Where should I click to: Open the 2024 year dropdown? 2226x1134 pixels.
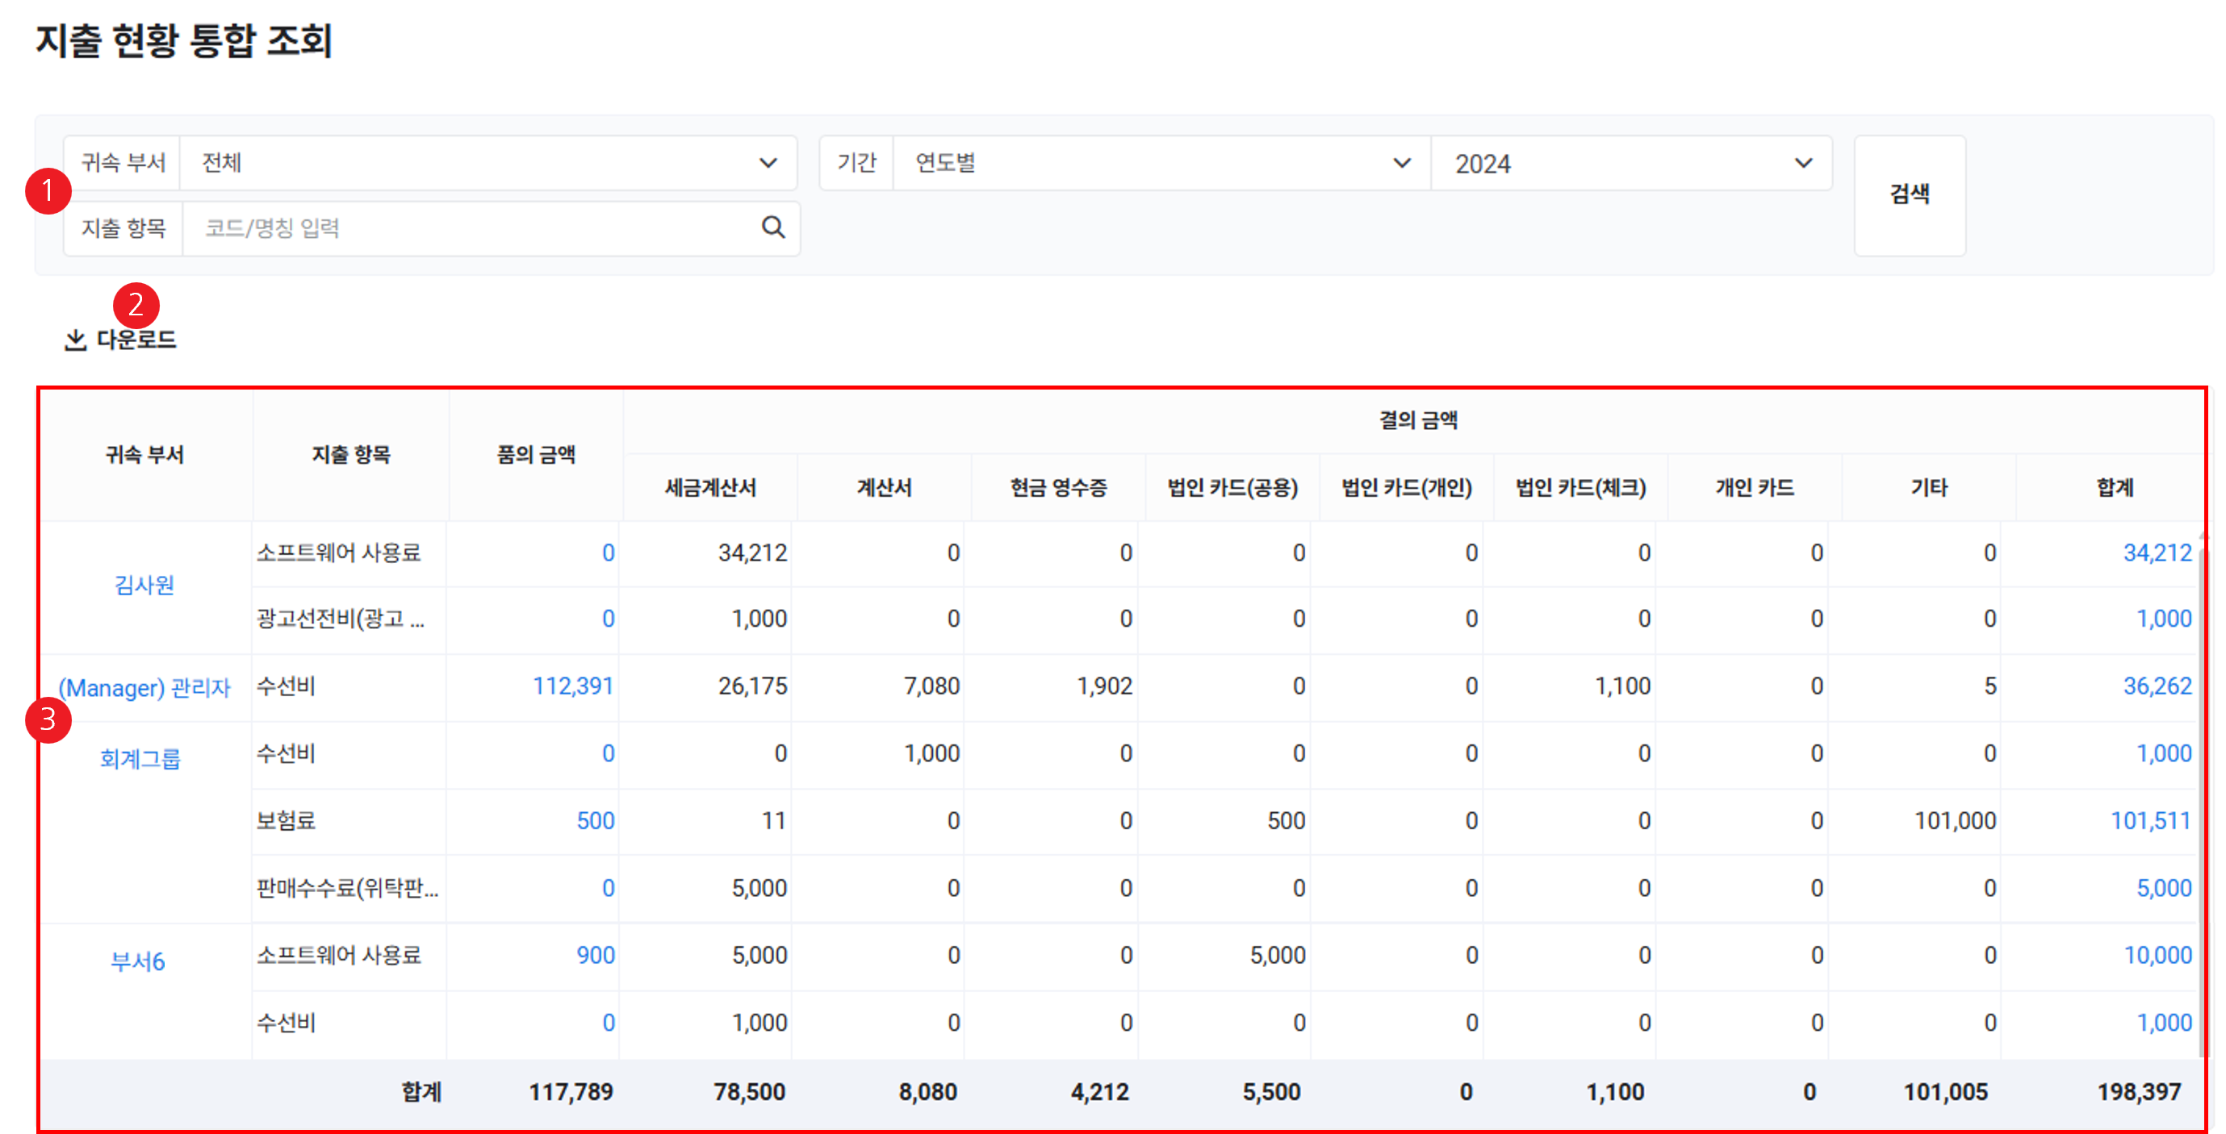[x=1630, y=163]
